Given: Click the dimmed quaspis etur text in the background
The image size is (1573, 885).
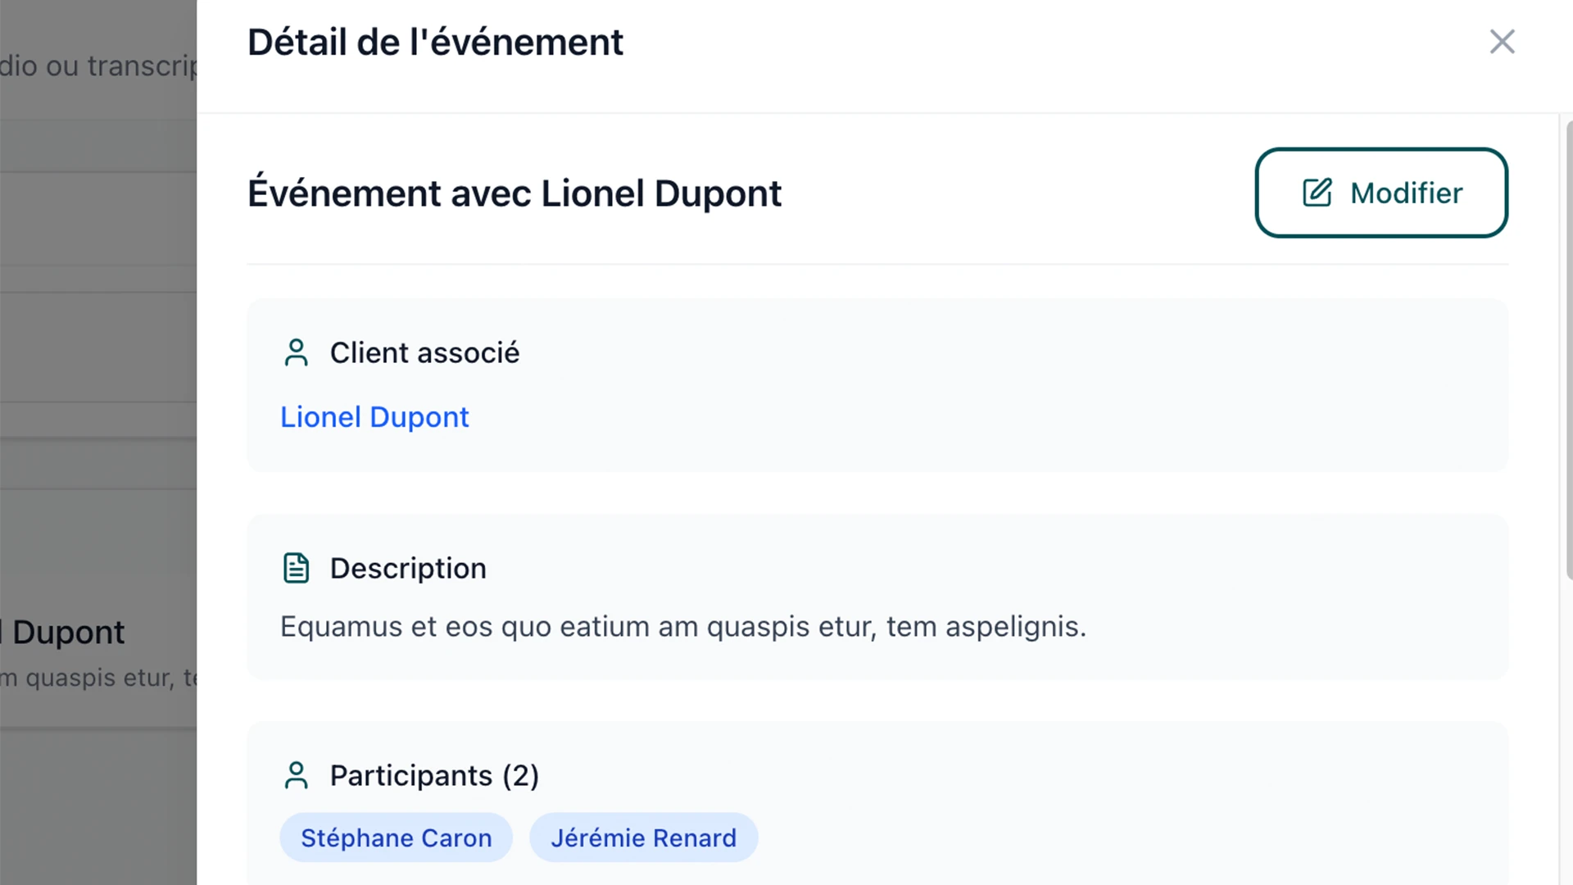Looking at the screenshot, I should pos(98,678).
